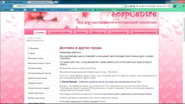Reload the current page
The image size is (185, 104).
[x=10, y=6]
